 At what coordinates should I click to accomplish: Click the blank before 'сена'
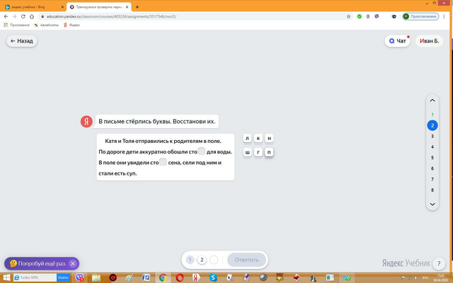163,162
